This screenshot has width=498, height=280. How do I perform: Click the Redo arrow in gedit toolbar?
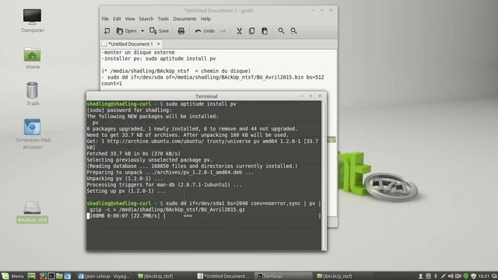point(223,31)
